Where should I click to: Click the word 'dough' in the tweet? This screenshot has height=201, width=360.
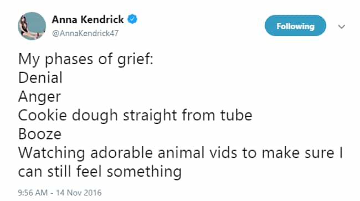pyautogui.click(x=95, y=116)
